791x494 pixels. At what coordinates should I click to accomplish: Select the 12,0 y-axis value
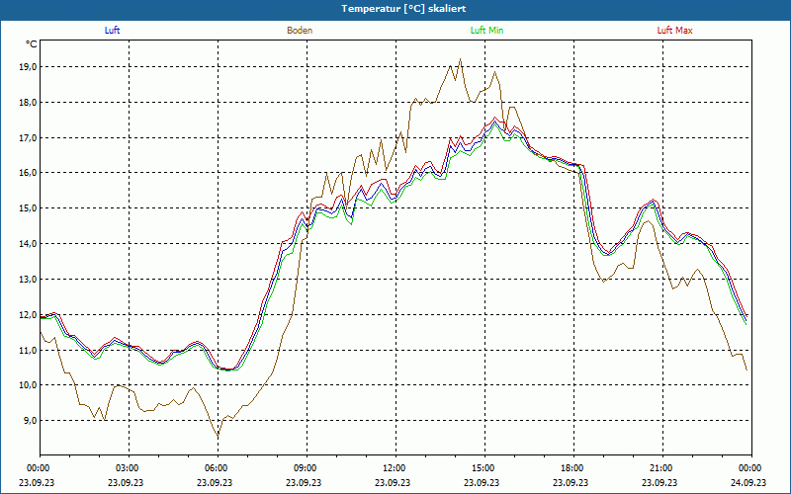28,314
